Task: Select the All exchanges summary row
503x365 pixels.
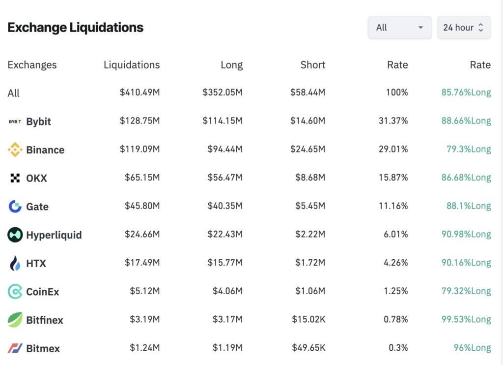Action: click(x=14, y=93)
